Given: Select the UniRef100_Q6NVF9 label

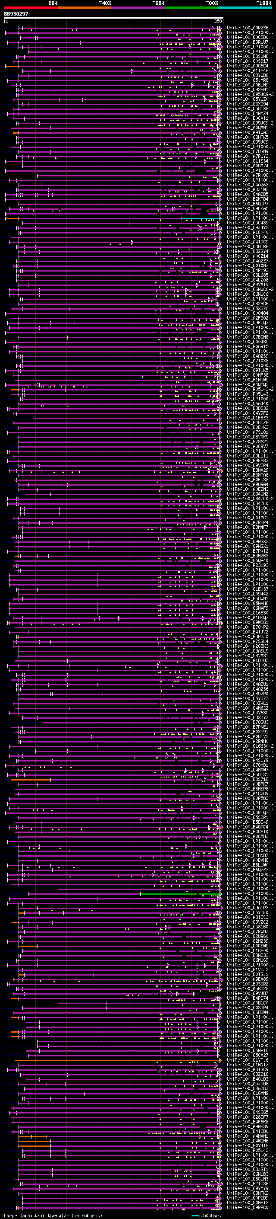Looking at the screenshot, I should [248, 608].
